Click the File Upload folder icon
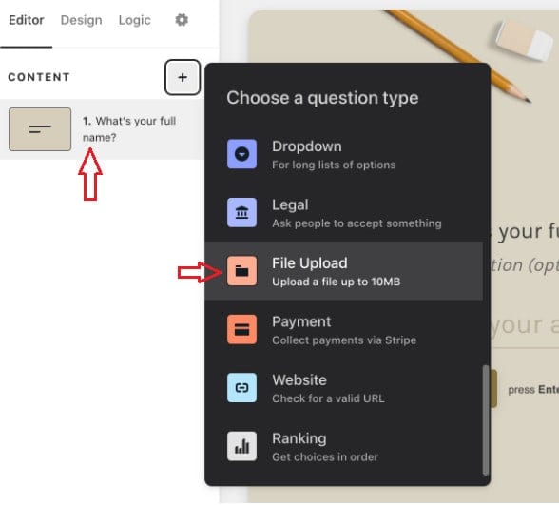The width and height of the screenshot is (559, 505). tap(241, 271)
